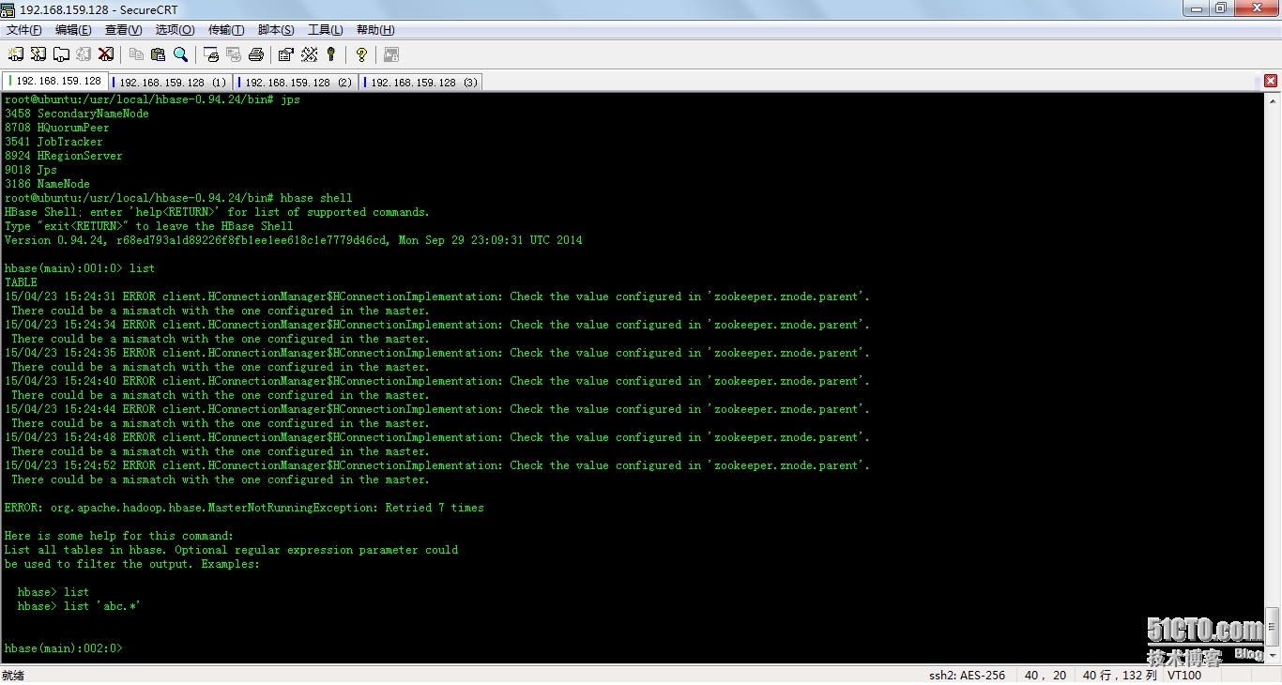Click the 'Version 0.94.24' line
The height and width of the screenshot is (685, 1282).
pyautogui.click(x=293, y=240)
